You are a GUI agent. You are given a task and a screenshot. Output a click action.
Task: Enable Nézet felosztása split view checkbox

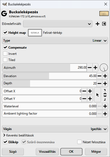(79, 142)
